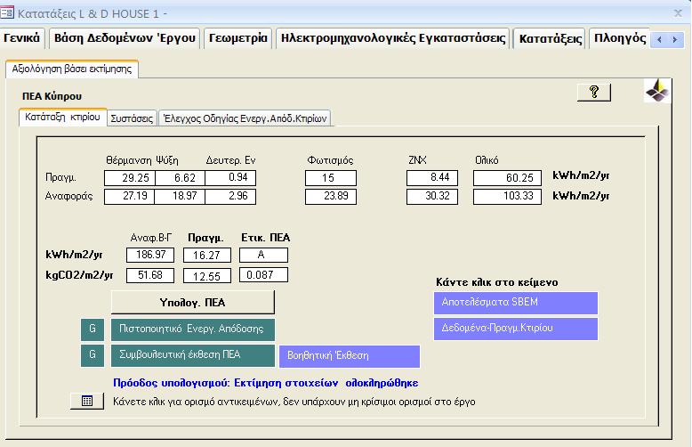Click the Υπολογ. ΠΕΑ button
The height and width of the screenshot is (447, 692).
192,303
